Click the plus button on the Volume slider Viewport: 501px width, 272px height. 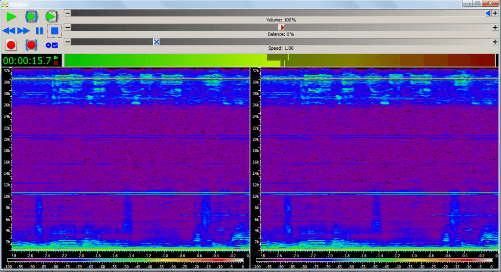(x=495, y=13)
